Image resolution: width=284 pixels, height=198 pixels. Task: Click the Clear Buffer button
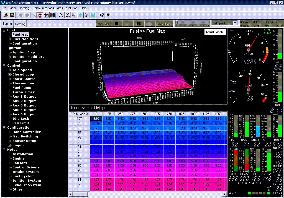[x=164, y=24]
